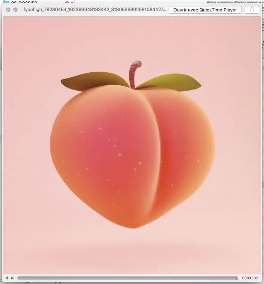Click the peach video frame
This screenshot has width=264, height=284.
[132, 145]
